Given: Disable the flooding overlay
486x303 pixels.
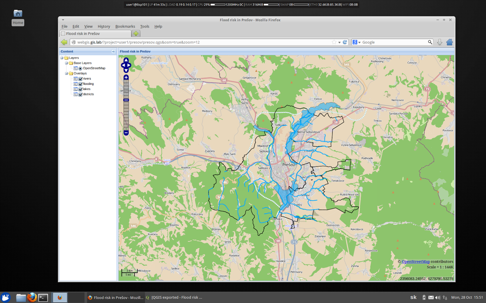Looking at the screenshot, I should click(x=80, y=84).
